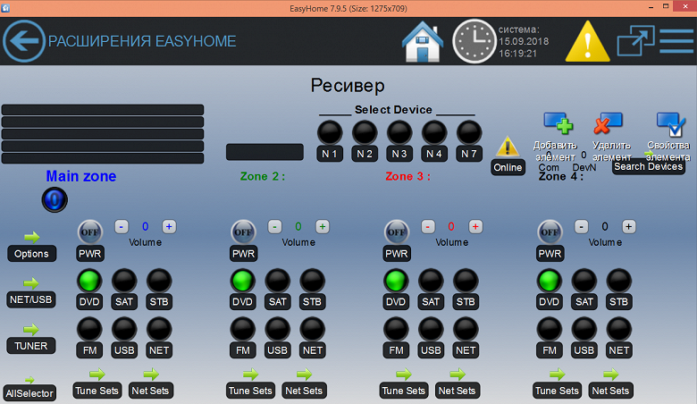Increase Zone 3 volume with red plus
697x404 pixels.
475,227
